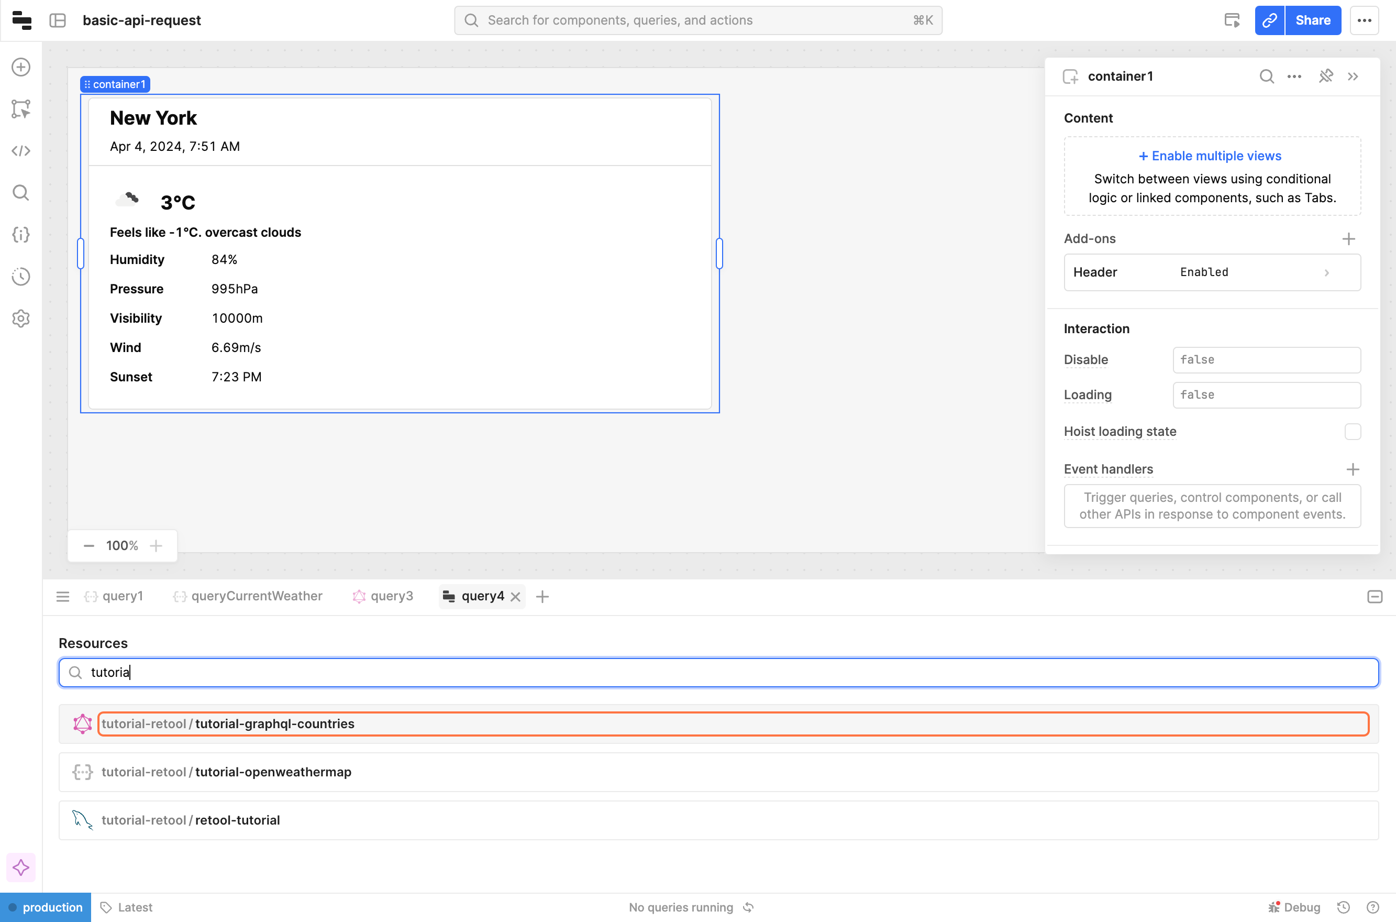Open the Add component plus icon
The height and width of the screenshot is (922, 1396).
(x=21, y=67)
